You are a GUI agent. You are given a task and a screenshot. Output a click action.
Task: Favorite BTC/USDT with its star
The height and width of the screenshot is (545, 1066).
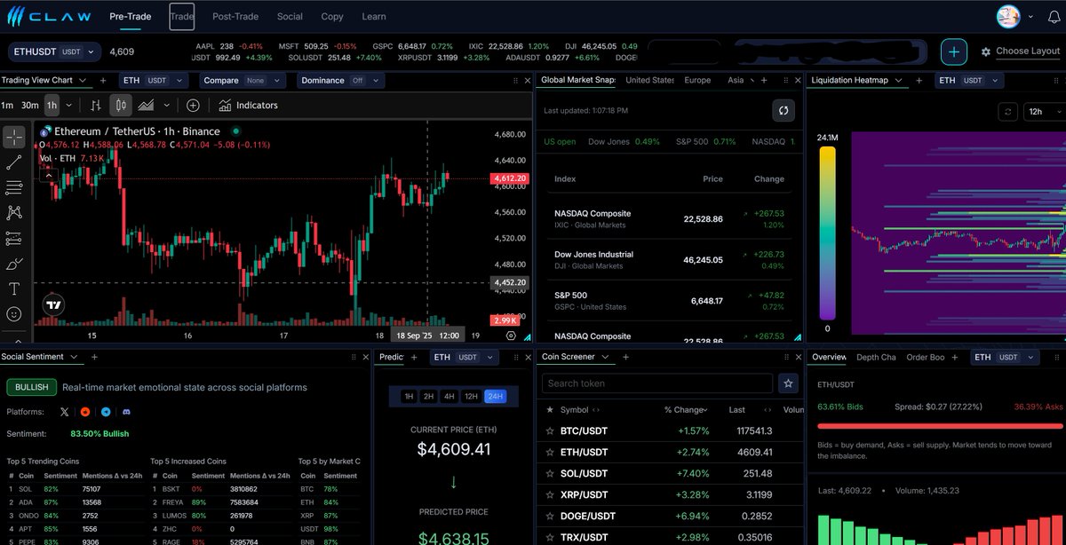550,430
